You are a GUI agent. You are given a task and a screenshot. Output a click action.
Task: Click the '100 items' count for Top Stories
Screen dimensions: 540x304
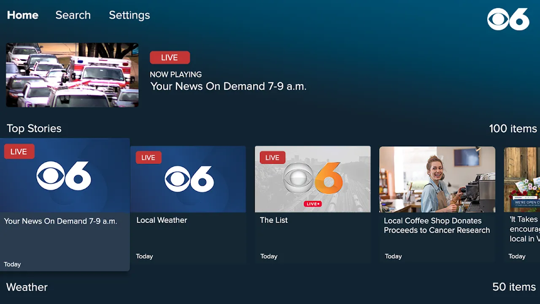[x=513, y=128]
